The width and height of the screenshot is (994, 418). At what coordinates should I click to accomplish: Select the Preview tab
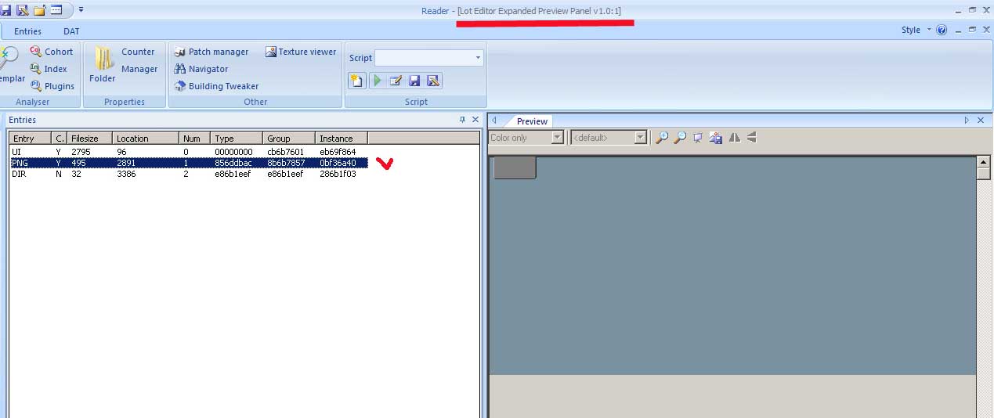[x=532, y=121]
